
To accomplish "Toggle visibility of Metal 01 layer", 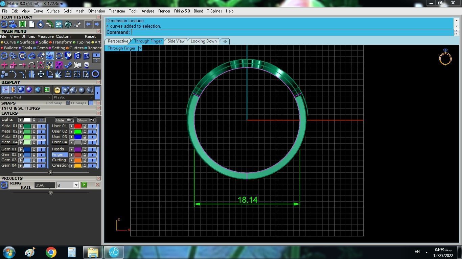I will tap(41, 126).
